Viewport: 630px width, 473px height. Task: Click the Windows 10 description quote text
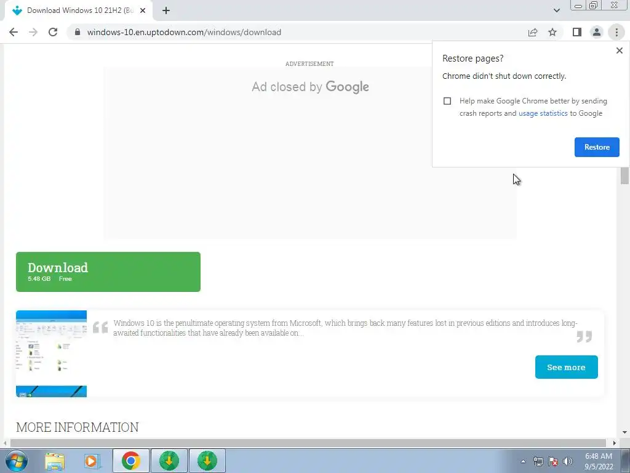point(345,328)
